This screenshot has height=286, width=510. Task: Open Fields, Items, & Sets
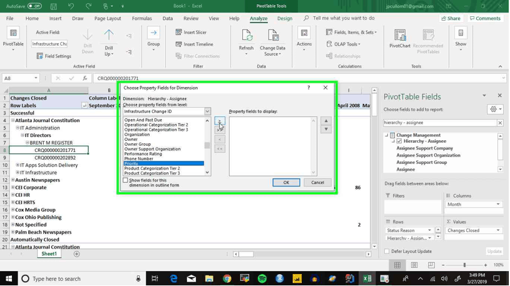[351, 32]
